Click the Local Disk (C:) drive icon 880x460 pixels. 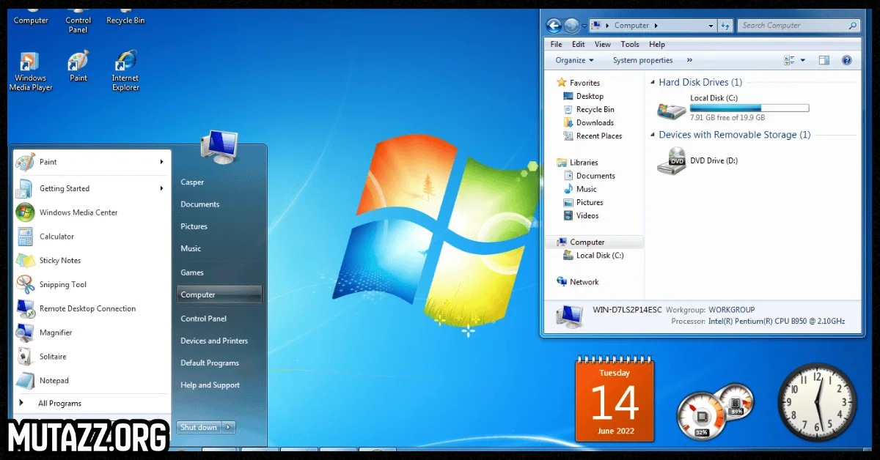pyautogui.click(x=671, y=111)
